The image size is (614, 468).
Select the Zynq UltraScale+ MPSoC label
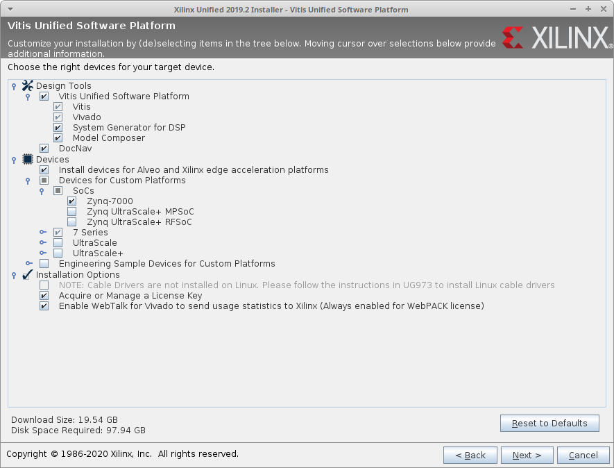point(140,212)
